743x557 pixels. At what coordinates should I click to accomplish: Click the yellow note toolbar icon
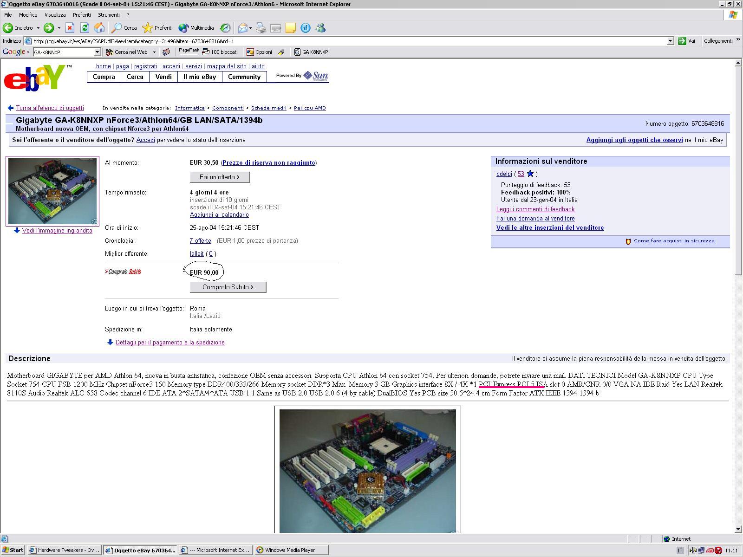291,28
